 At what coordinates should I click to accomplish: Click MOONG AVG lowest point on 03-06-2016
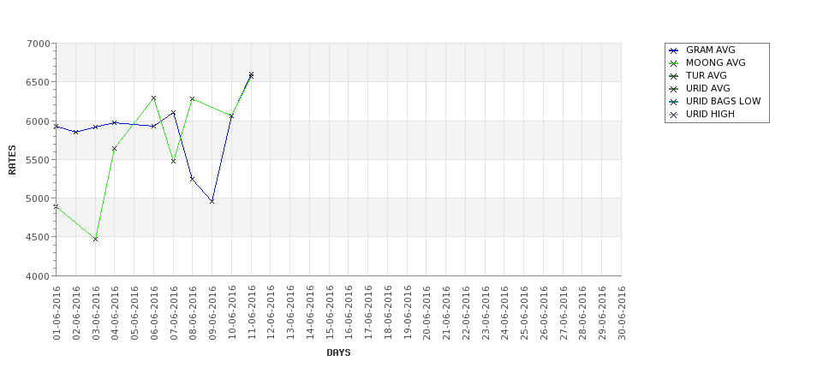95,239
